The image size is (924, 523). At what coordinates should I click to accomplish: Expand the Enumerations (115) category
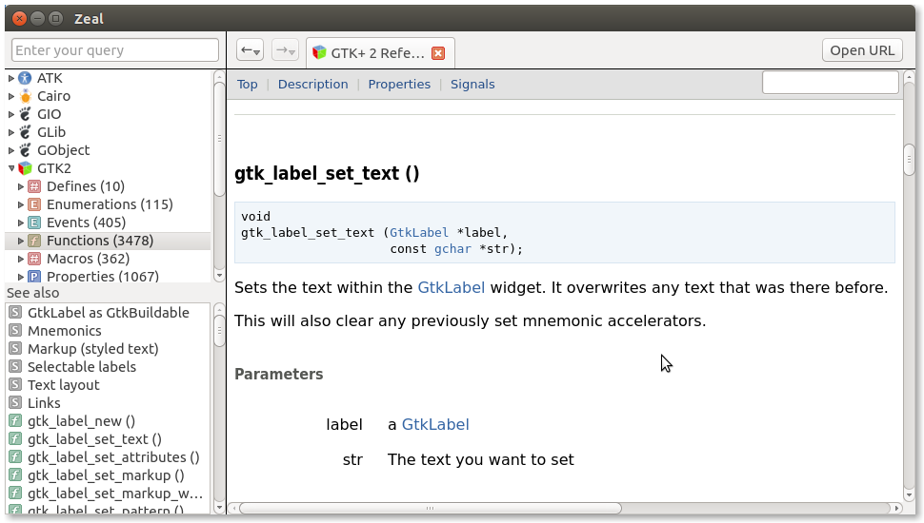pyautogui.click(x=21, y=204)
